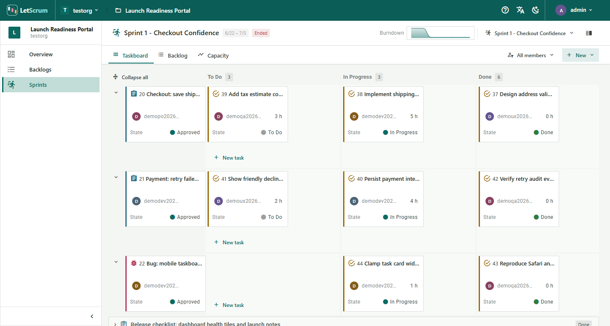Switch to the Taskboard tab
Viewport: 610px width, 326px height.
(131, 55)
